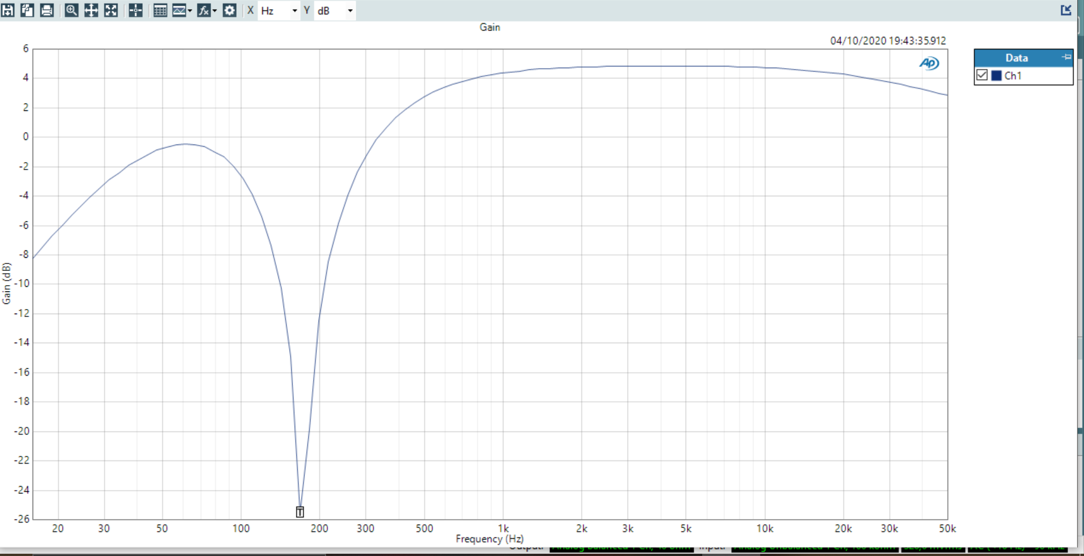Click the 50k frequency axis tick label
Viewport: 1084px width, 556px height.
coord(947,529)
